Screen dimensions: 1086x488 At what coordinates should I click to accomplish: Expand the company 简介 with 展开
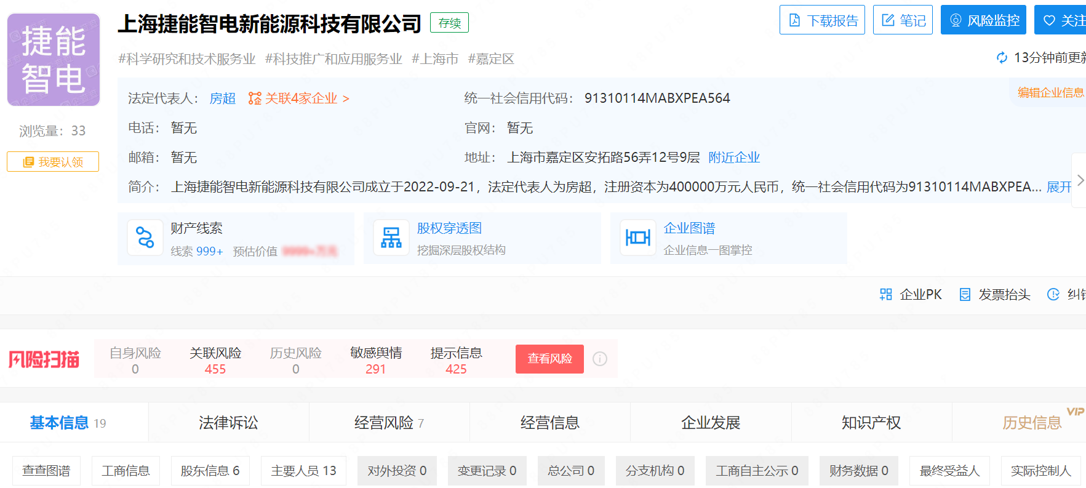coord(1058,187)
